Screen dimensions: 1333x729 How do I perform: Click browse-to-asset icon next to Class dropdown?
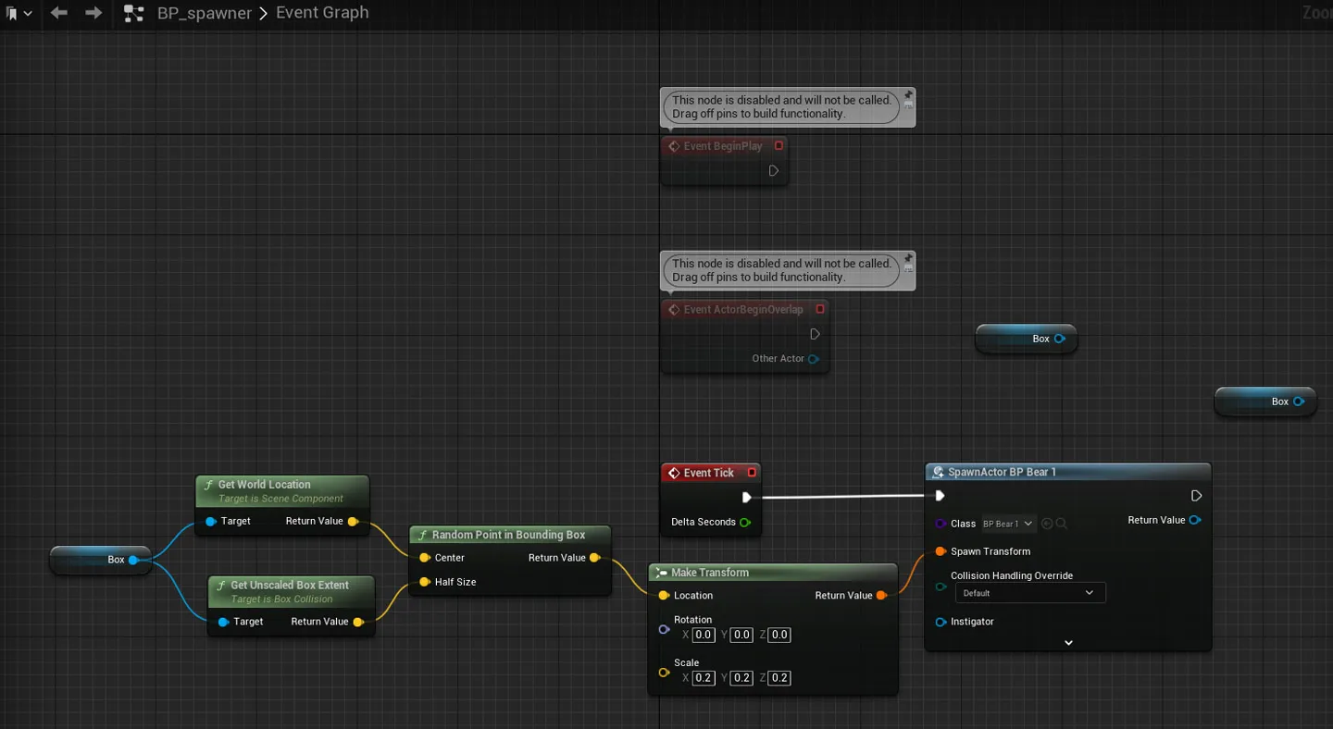1047,524
